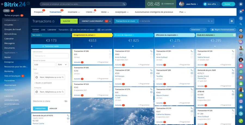Open Règles d'automatisation
Image resolution: width=245 pixels, height=125 pixels.
(223, 30)
